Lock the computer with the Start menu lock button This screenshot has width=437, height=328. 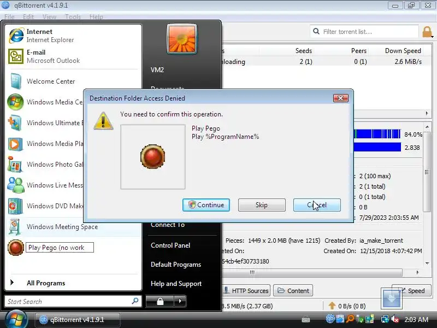coord(160,301)
